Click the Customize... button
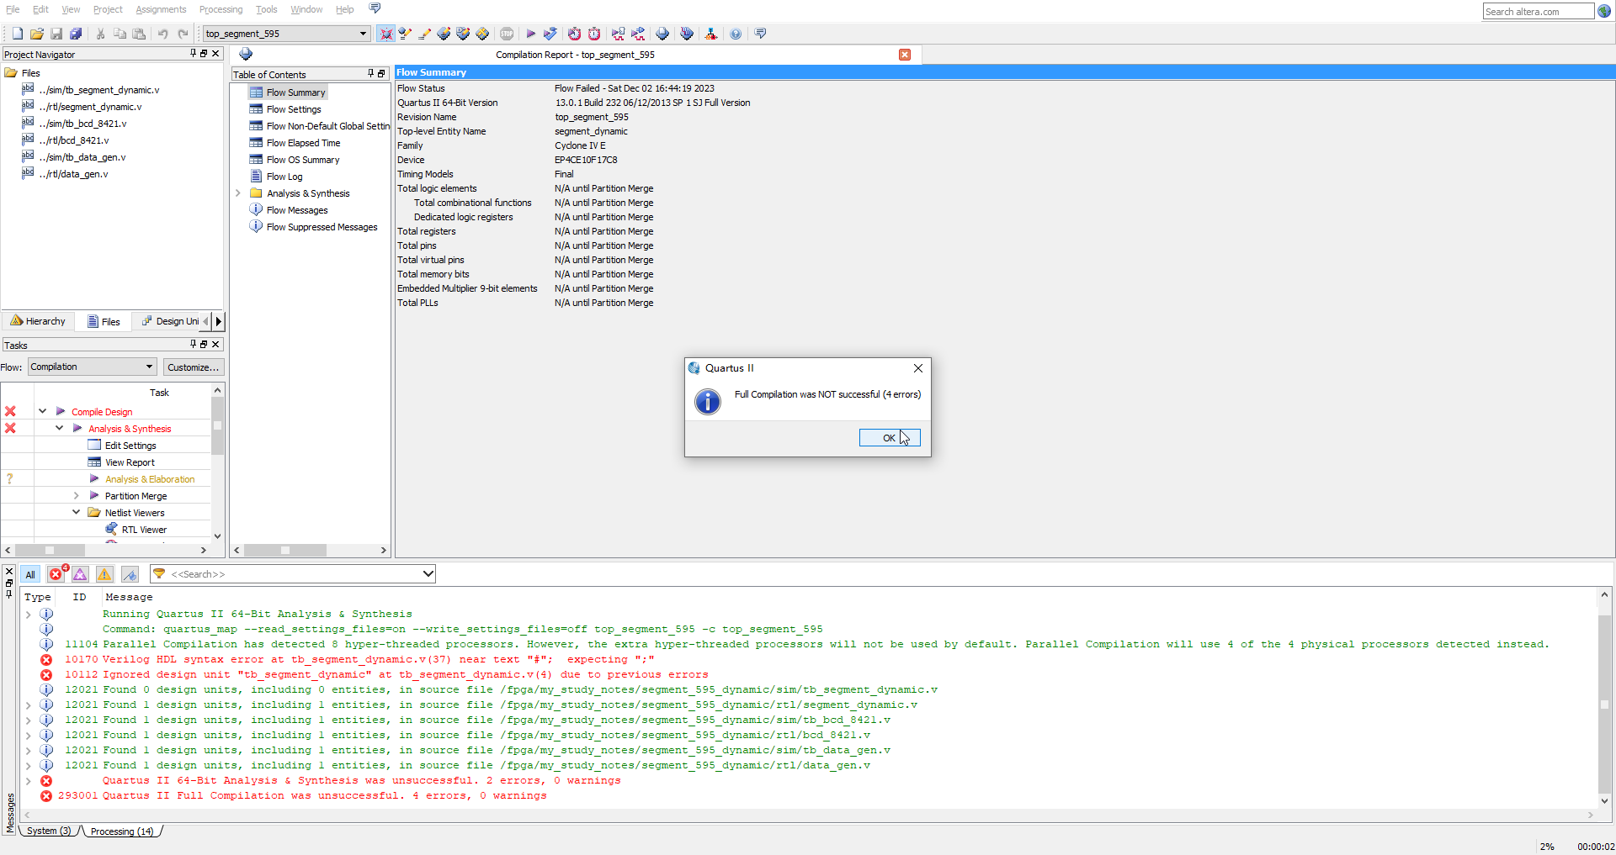1616x855 pixels. click(x=193, y=367)
